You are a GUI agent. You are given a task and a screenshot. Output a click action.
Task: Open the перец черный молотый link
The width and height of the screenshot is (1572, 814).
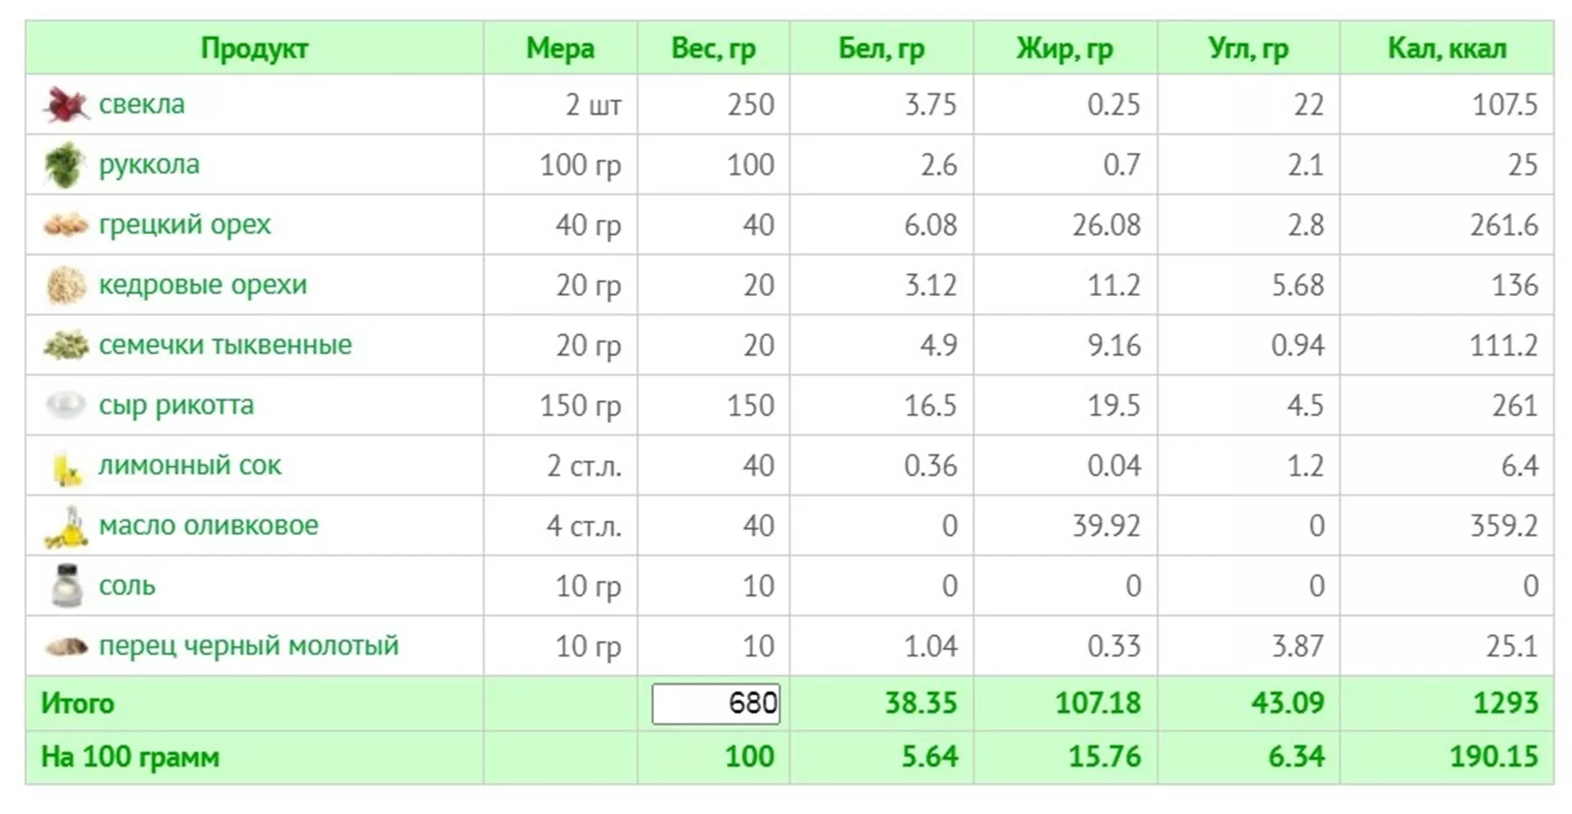click(248, 645)
